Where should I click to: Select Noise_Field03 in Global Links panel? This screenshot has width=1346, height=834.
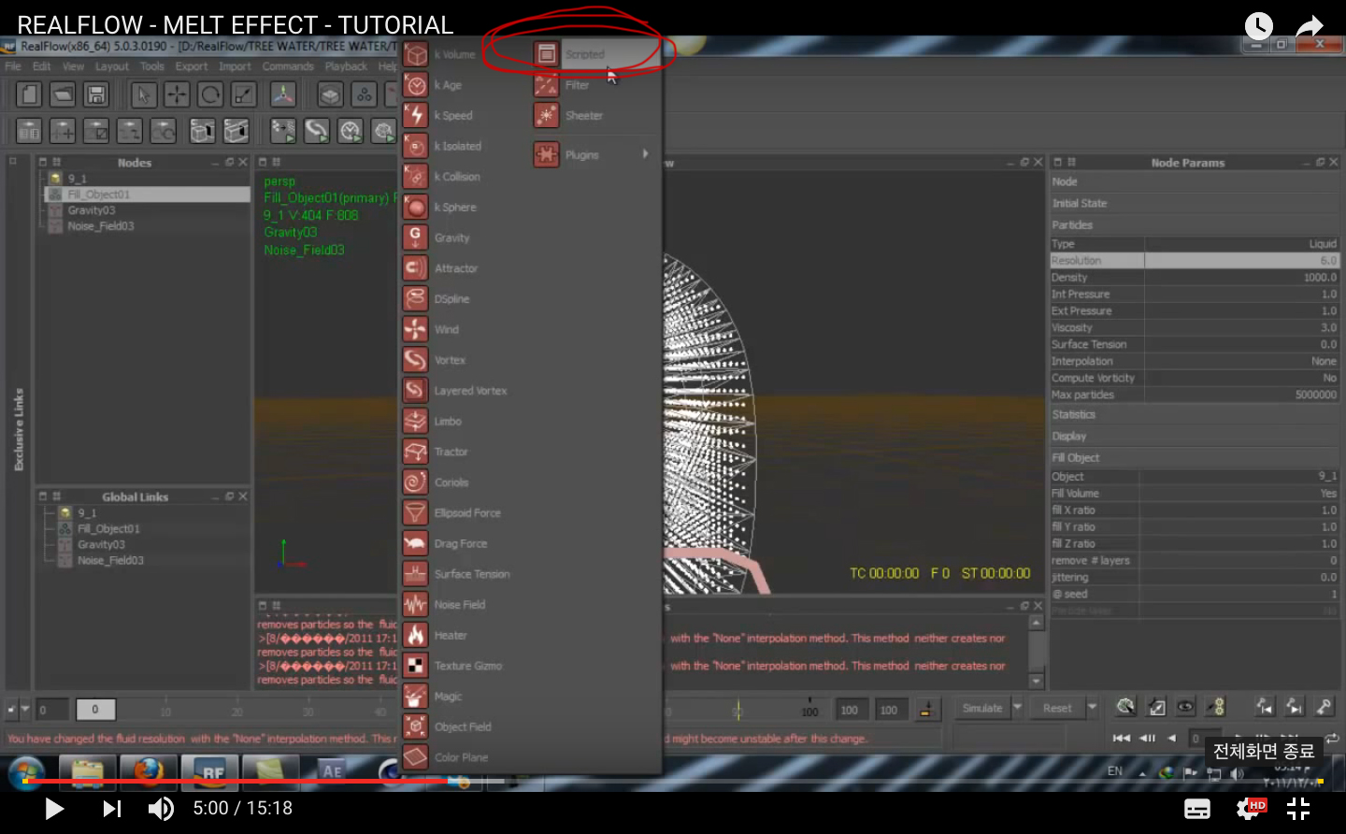[110, 560]
